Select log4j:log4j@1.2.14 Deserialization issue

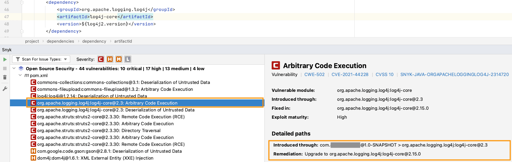click(x=92, y=96)
